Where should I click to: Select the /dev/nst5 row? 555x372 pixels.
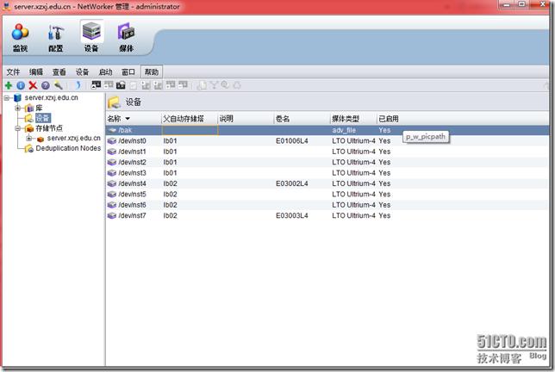(x=327, y=195)
